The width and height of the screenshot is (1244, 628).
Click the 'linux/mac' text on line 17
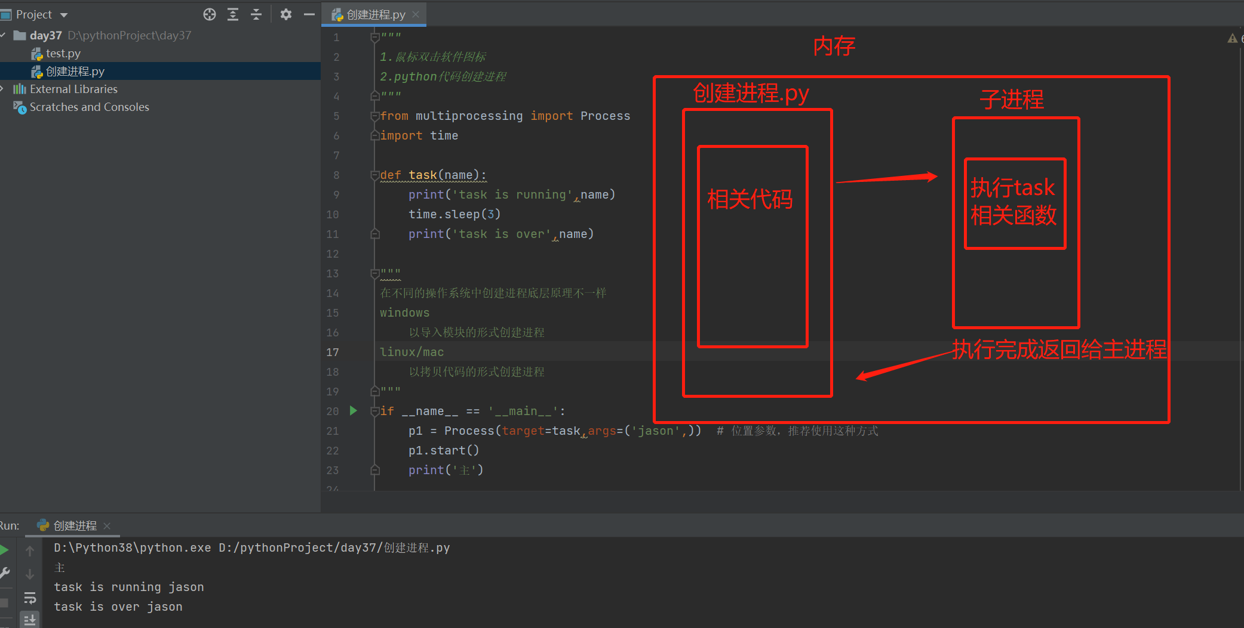[412, 352]
